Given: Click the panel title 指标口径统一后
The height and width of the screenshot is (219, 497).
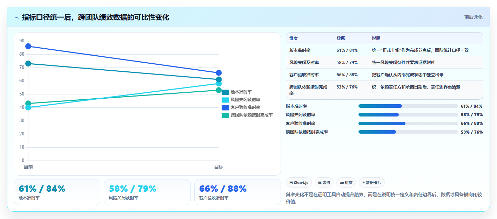Looking at the screenshot, I should 95,17.
